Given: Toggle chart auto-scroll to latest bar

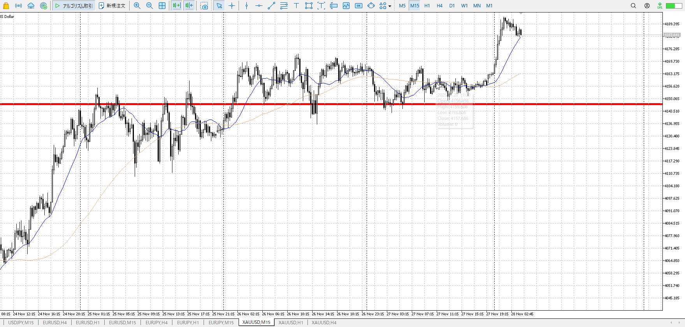Looking at the screenshot, I should pos(176,6).
